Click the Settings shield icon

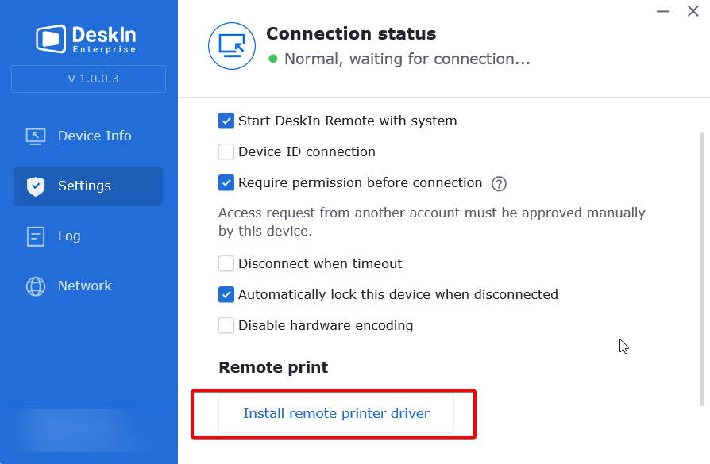pyautogui.click(x=35, y=186)
